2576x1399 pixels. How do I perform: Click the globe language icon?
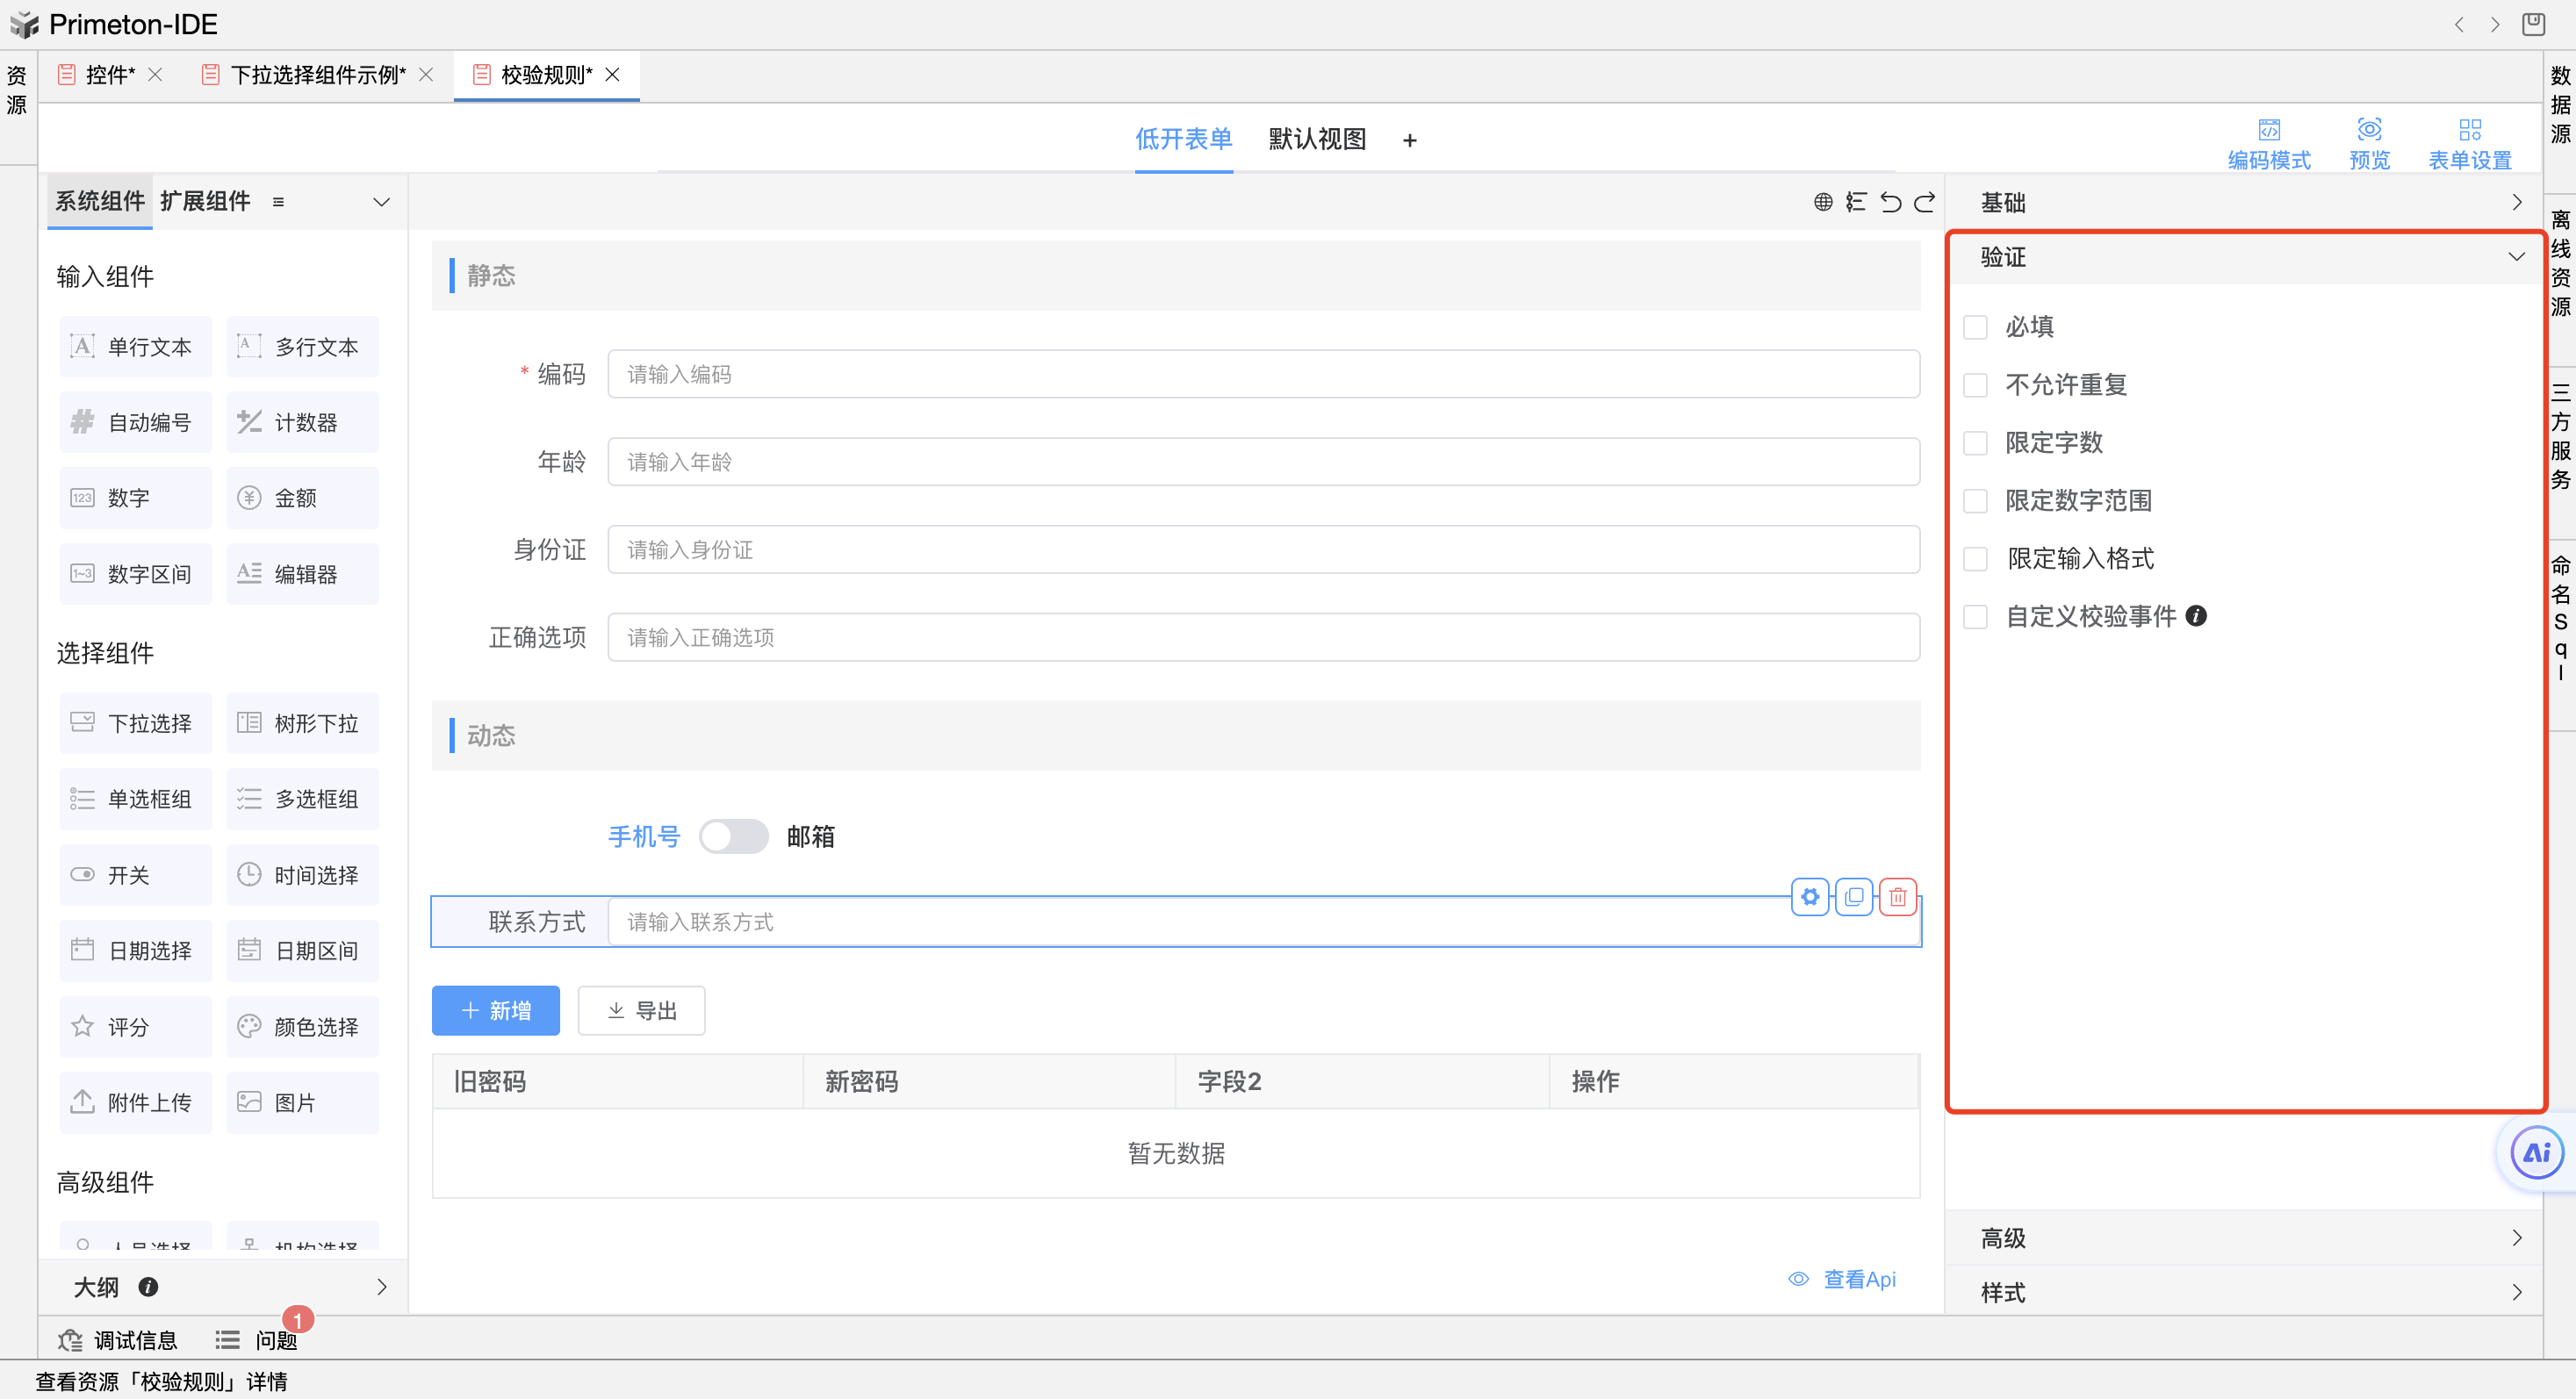coord(1823,203)
